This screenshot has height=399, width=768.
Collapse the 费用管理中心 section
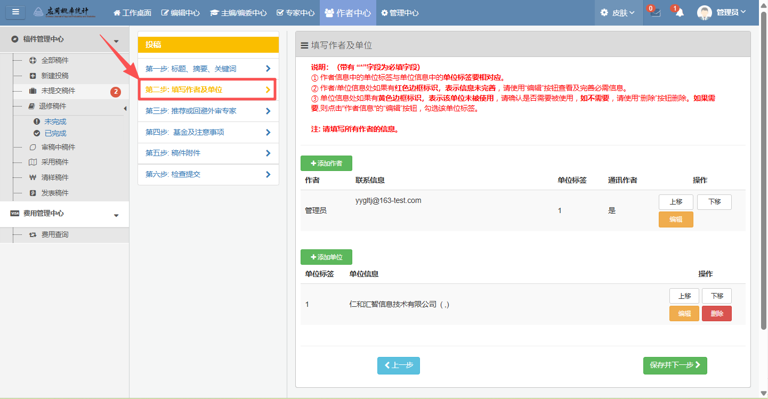[x=116, y=215]
